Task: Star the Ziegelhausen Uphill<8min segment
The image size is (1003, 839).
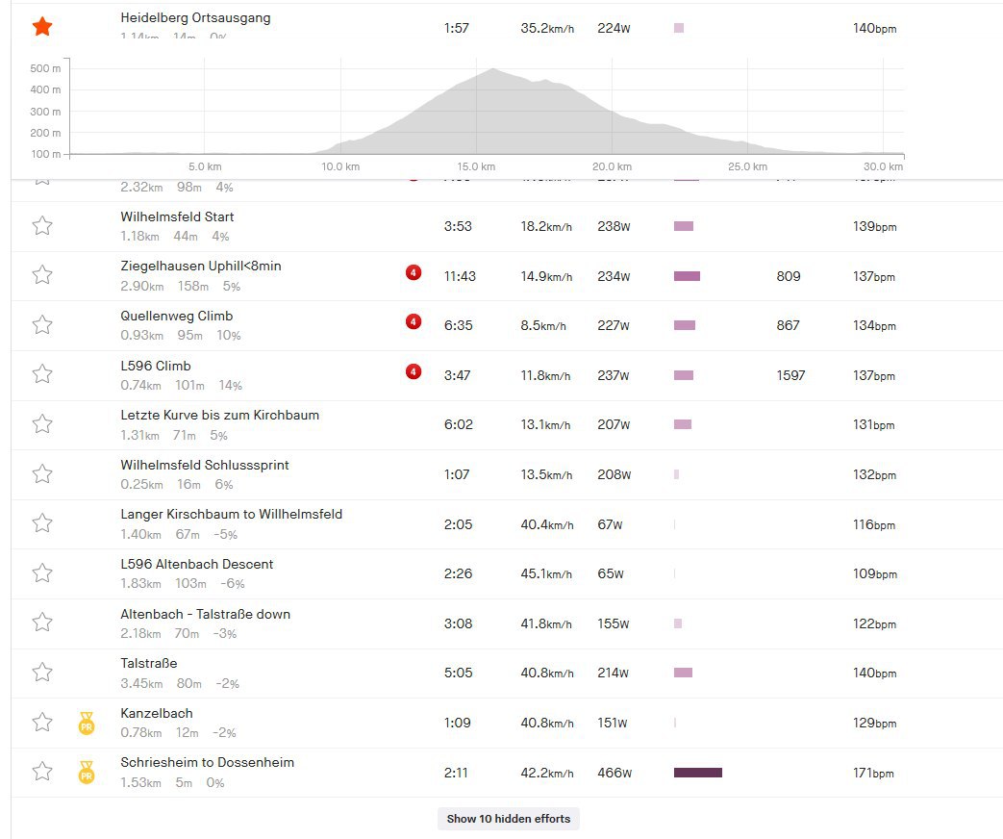Action: point(42,274)
